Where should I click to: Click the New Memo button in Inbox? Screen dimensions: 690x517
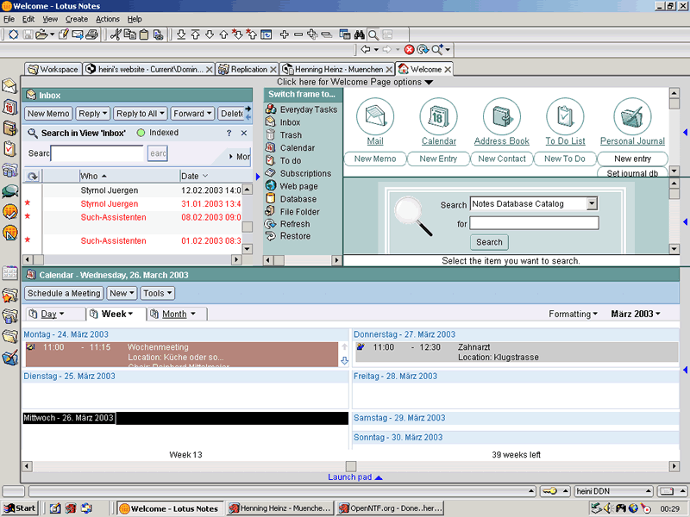pyautogui.click(x=48, y=114)
